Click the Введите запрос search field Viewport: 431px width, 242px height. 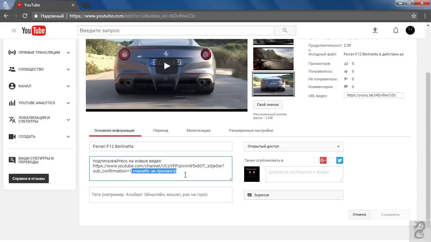pyautogui.click(x=176, y=31)
